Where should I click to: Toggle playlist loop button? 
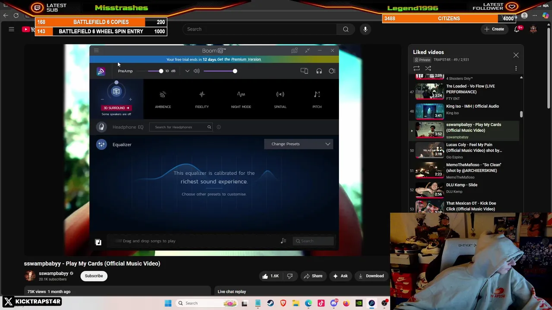[417, 68]
